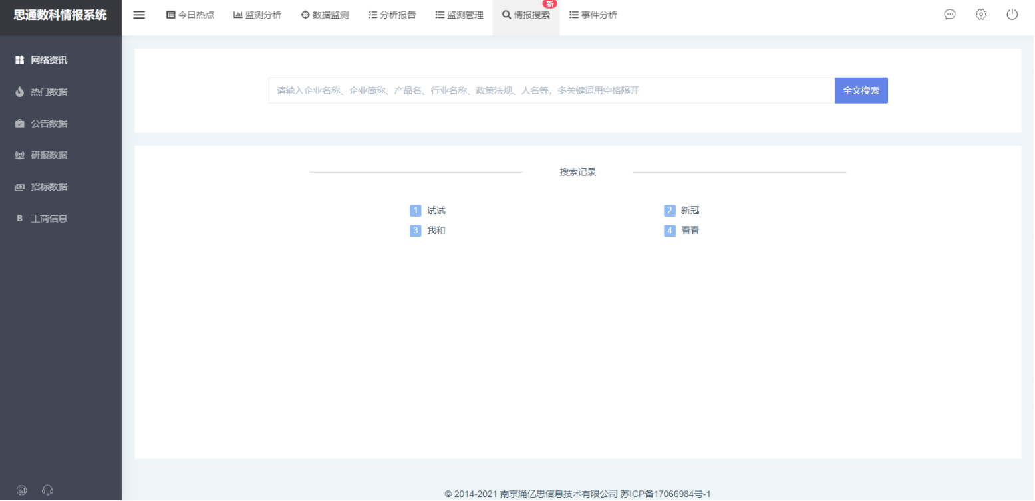This screenshot has width=1035, height=501.
Task: Select search record 试试
Action: click(x=436, y=211)
